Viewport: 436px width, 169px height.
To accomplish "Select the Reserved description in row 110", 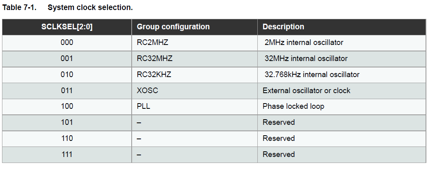I will 279,138.
